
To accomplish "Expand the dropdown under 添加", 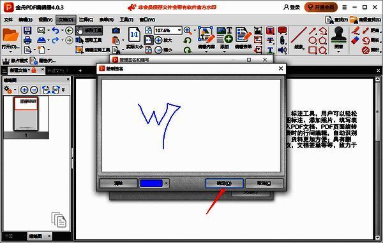I will (224, 52).
